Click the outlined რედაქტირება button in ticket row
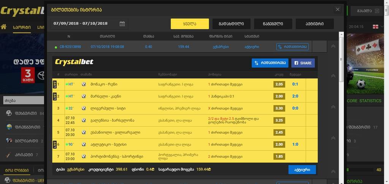The image size is (389, 184). pyautogui.click(x=292, y=47)
